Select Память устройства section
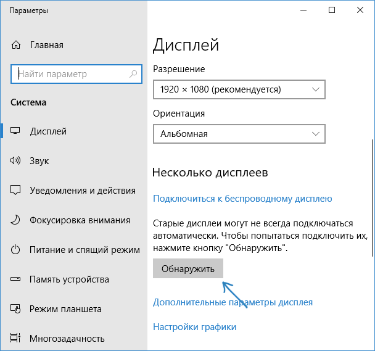 69,279
